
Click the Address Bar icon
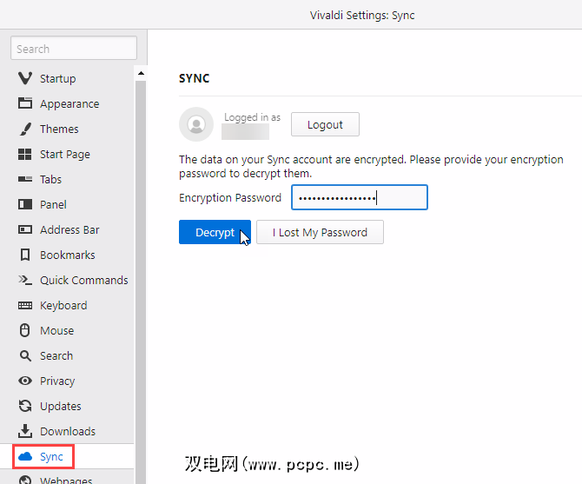coord(25,229)
